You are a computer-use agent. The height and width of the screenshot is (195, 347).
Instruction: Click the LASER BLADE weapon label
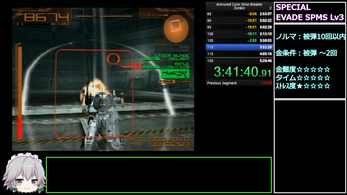coord(172,56)
